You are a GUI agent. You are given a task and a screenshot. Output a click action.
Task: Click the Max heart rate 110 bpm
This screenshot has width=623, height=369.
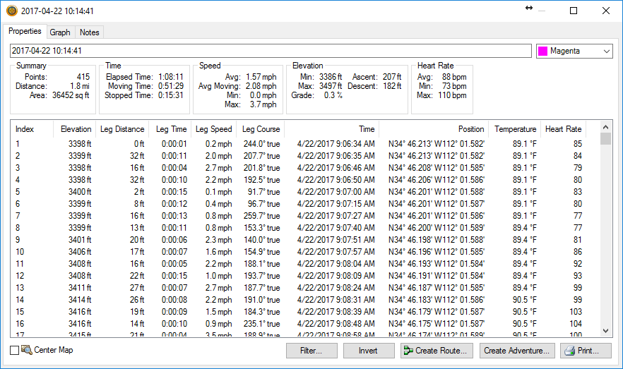coord(452,95)
